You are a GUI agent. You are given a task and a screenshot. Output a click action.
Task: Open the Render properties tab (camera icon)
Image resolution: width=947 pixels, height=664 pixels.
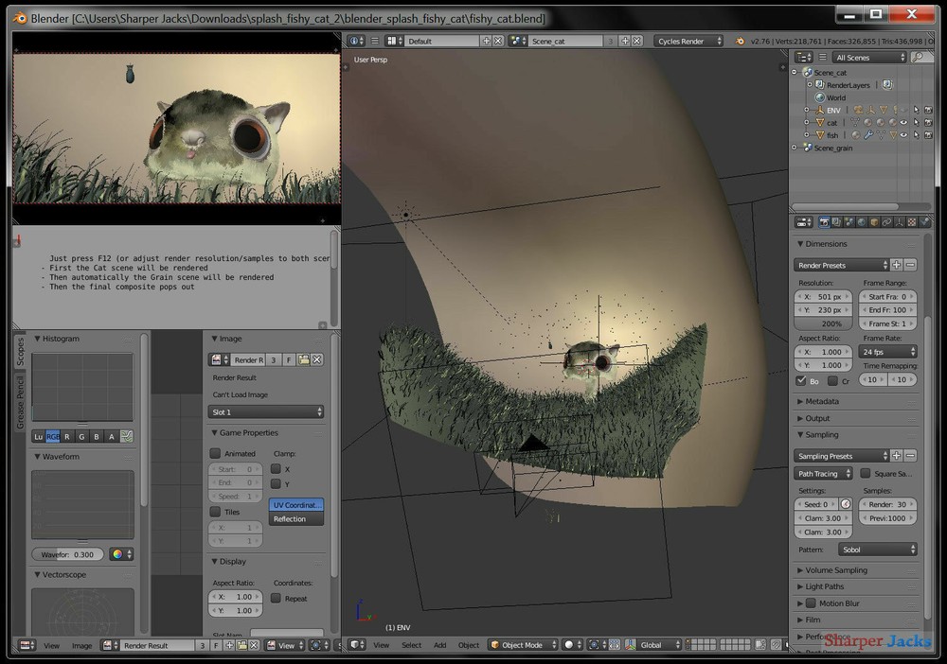click(824, 221)
